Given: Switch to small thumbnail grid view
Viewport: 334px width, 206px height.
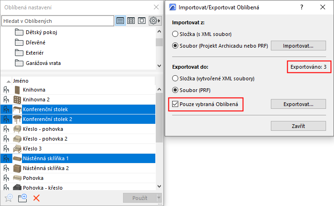Looking at the screenshot, I should coord(131,21).
